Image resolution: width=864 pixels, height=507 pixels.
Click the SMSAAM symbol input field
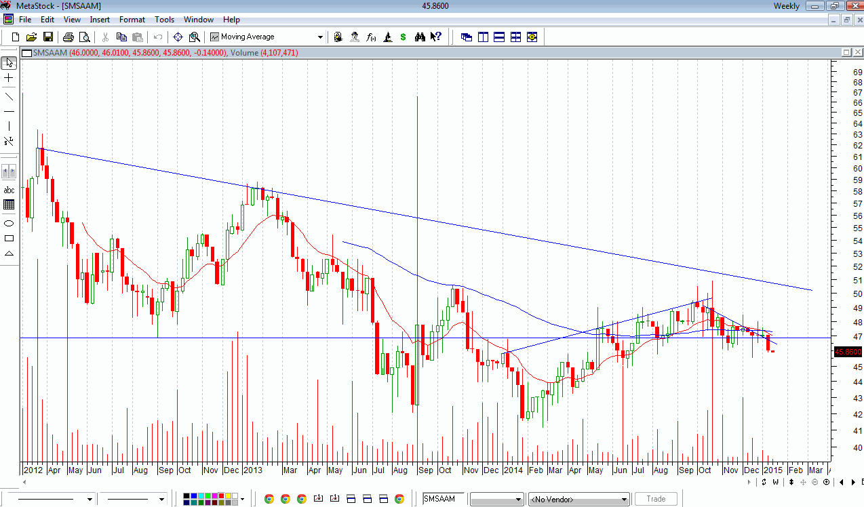pos(443,499)
